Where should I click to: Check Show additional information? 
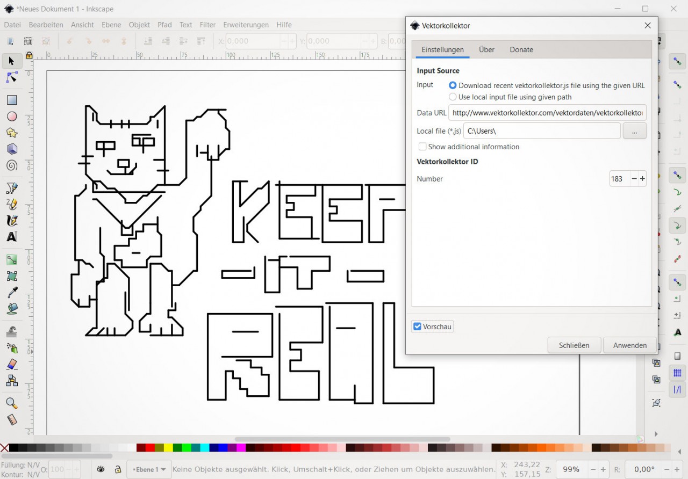click(422, 147)
